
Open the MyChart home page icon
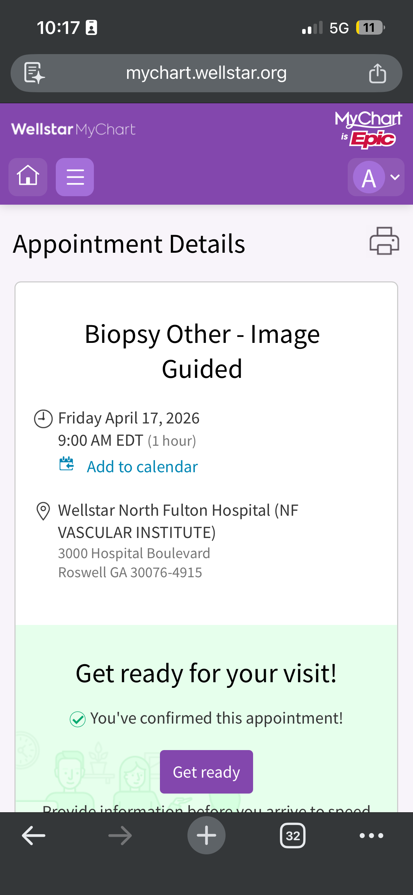pos(28,177)
